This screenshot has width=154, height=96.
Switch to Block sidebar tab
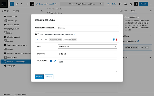[133, 11]
